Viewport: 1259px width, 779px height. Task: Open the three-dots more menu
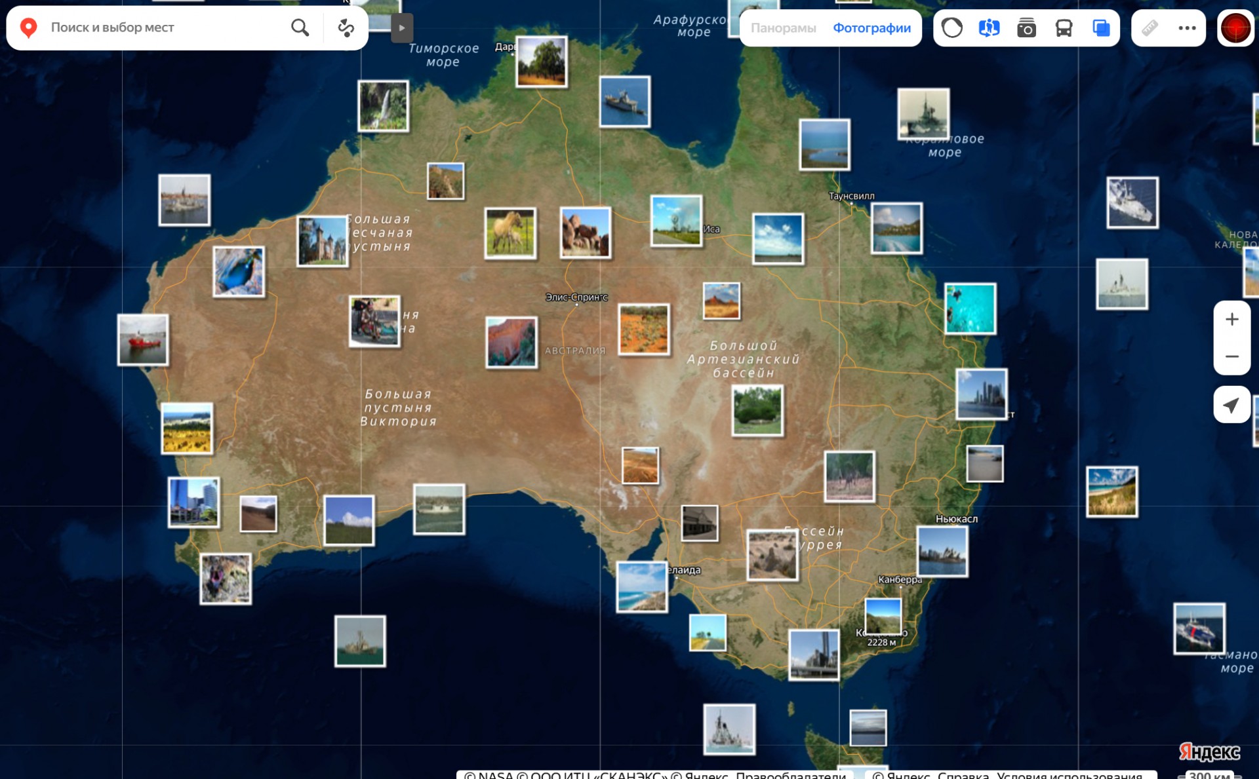click(x=1187, y=28)
